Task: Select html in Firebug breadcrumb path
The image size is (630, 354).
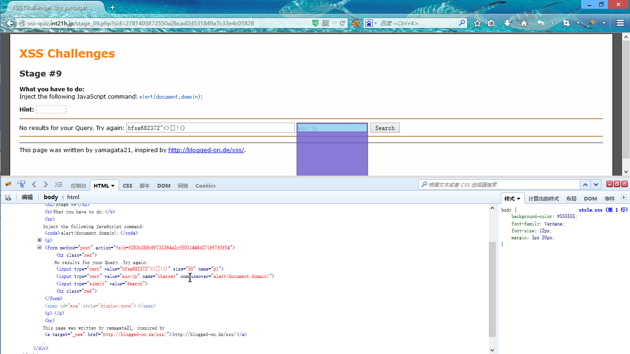Action: pos(73,197)
